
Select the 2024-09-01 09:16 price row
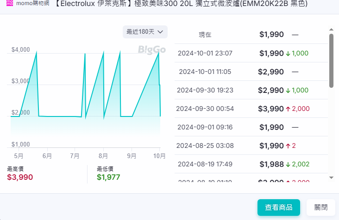pyautogui.click(x=251, y=127)
